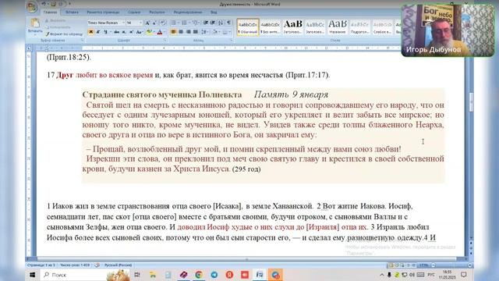Click the Increase Indent icon

point(213,23)
